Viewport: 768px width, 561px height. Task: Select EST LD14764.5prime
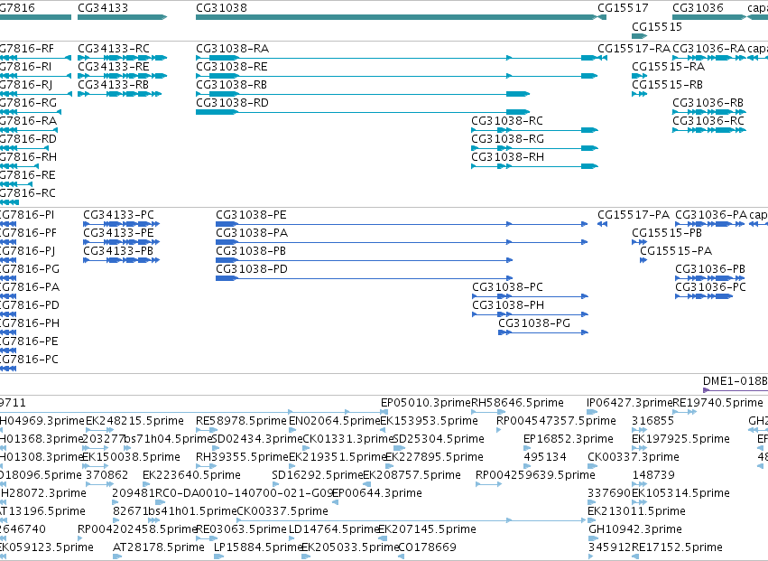[292, 538]
